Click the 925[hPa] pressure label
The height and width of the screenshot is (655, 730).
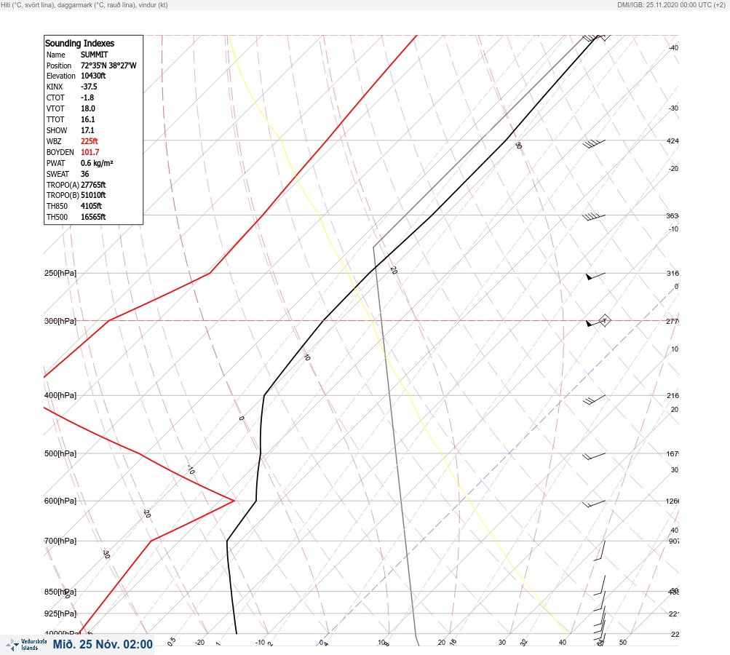[x=60, y=614]
